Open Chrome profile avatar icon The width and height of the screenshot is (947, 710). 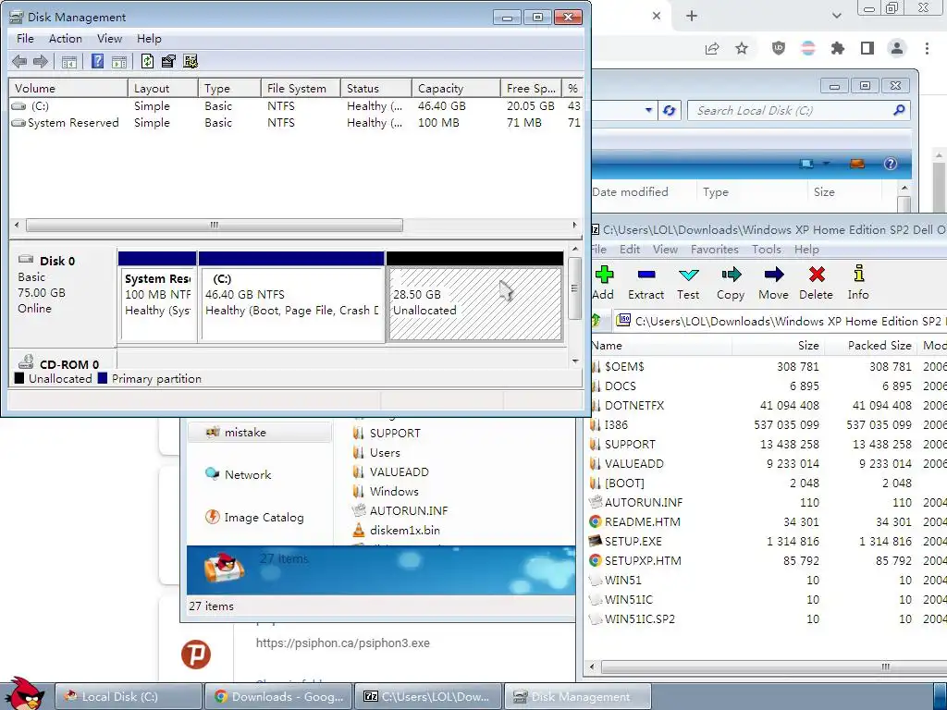(897, 48)
